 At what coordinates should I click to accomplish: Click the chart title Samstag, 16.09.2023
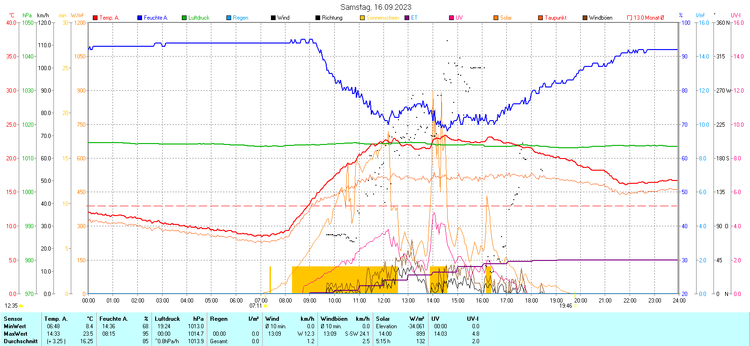375,7
